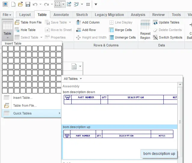Click the application window icon at top left
192x163 pixels.
[x=5, y=4]
